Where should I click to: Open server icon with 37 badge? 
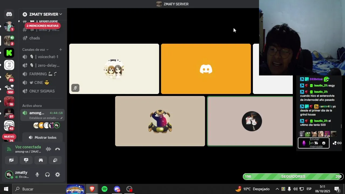[x=9, y=113]
